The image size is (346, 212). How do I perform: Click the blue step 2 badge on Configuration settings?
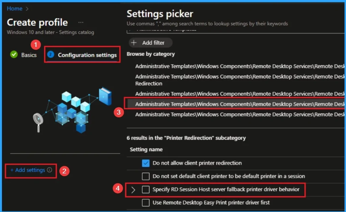(x=50, y=54)
